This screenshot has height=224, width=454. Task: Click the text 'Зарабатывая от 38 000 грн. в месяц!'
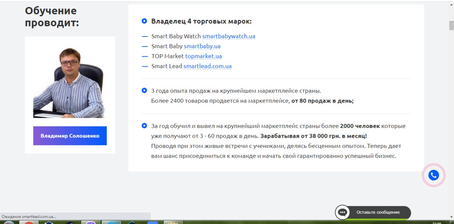click(x=314, y=136)
